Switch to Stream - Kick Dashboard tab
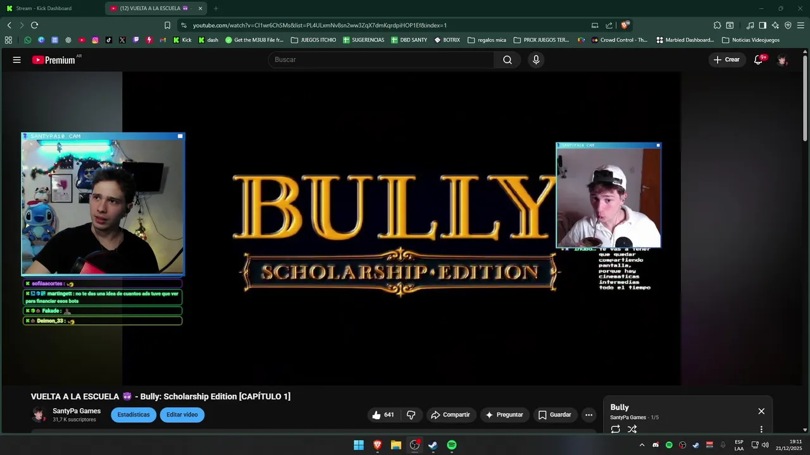This screenshot has height=455, width=810. coord(43,8)
